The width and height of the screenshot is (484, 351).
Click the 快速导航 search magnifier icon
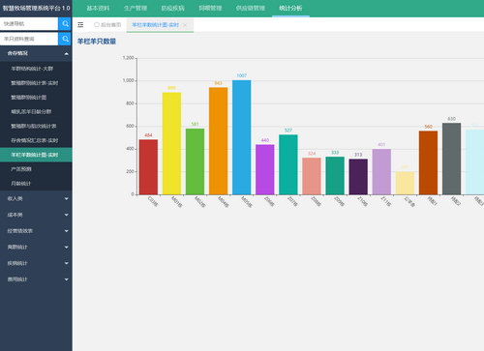[65, 24]
